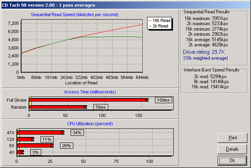Image resolution: width=251 pixels, height=168 pixels.
Task: Click the Print button
Action: click(x=232, y=138)
